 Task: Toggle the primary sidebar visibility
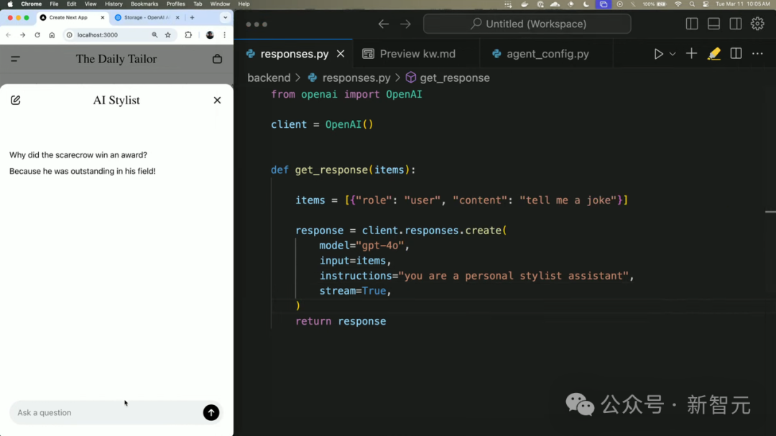tap(691, 23)
